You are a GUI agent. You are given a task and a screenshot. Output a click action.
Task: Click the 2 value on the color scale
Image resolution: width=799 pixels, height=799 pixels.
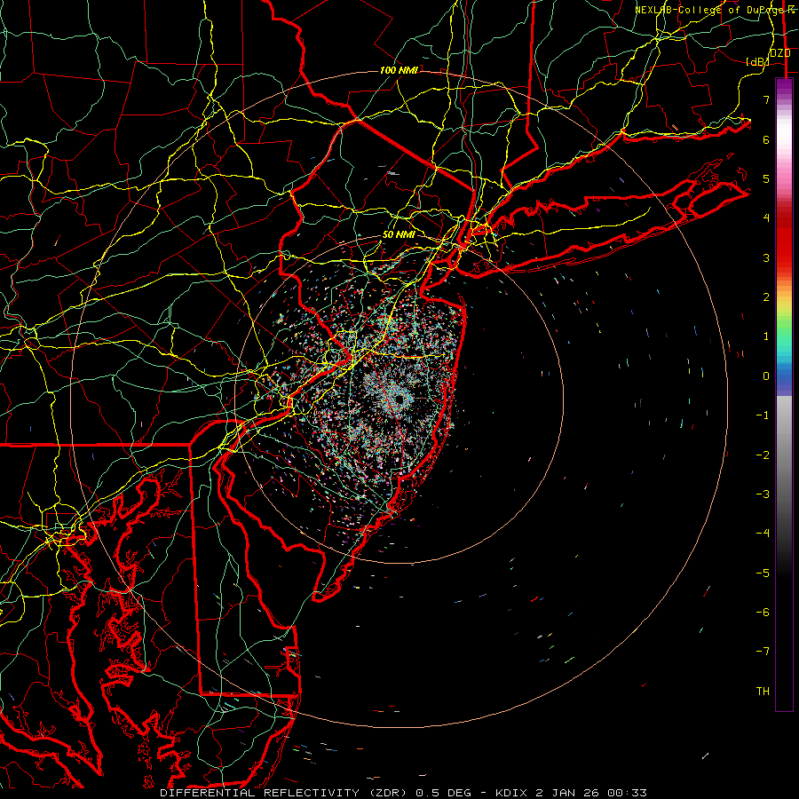point(766,297)
